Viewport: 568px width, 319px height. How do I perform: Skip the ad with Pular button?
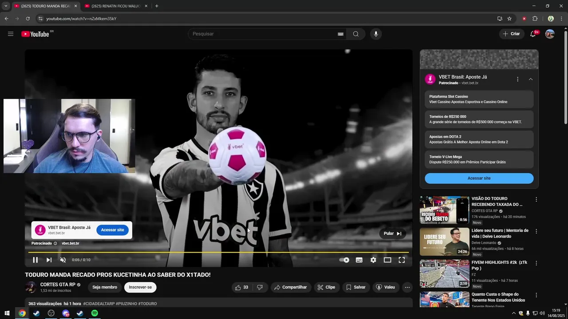(x=392, y=233)
